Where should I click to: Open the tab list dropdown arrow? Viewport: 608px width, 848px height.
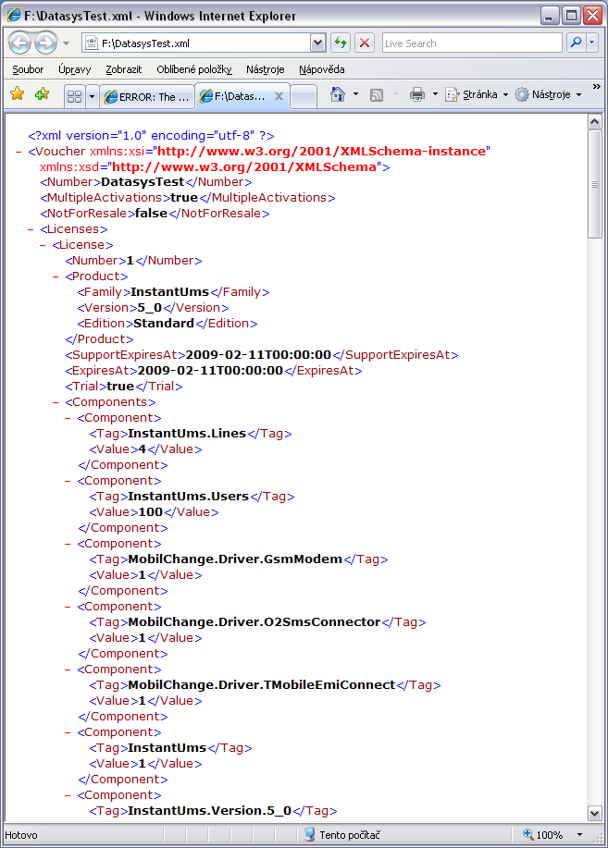[92, 97]
